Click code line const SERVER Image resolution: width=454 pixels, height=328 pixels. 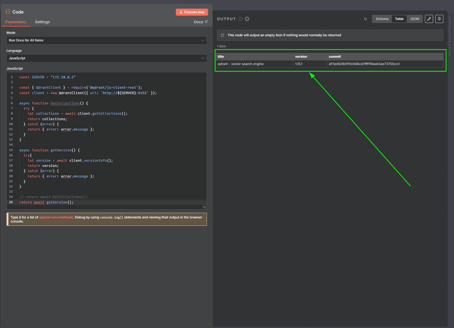(x=47, y=77)
